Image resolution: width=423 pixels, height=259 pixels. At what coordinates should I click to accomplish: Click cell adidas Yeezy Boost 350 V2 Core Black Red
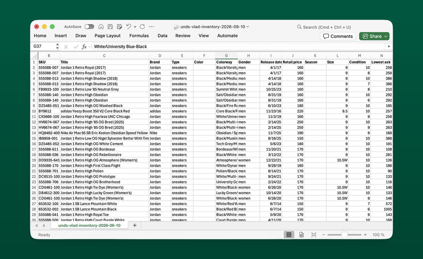[104, 111]
